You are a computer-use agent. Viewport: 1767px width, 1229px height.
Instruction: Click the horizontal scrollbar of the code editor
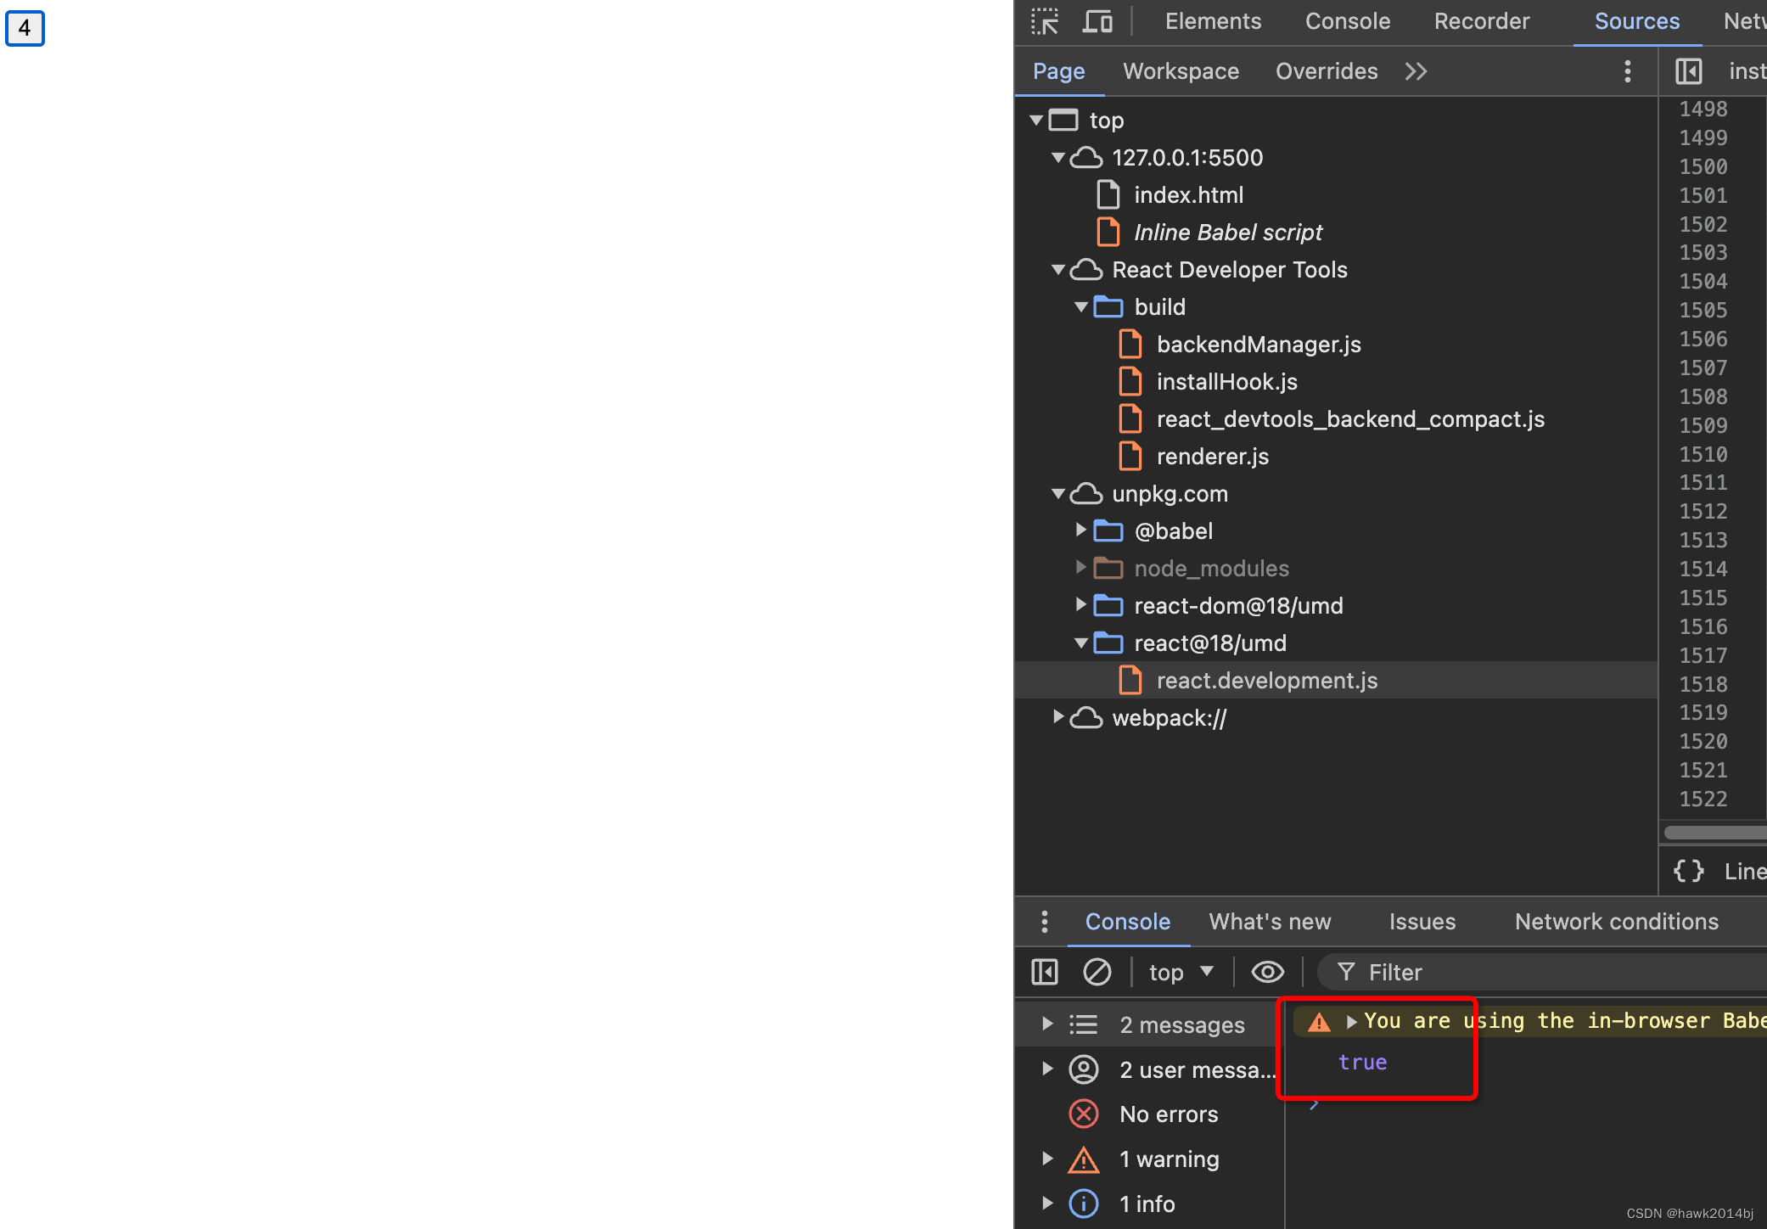1714,833
